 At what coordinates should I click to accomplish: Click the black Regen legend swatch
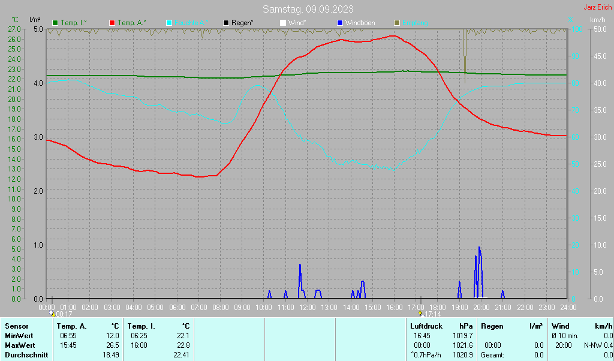click(226, 23)
